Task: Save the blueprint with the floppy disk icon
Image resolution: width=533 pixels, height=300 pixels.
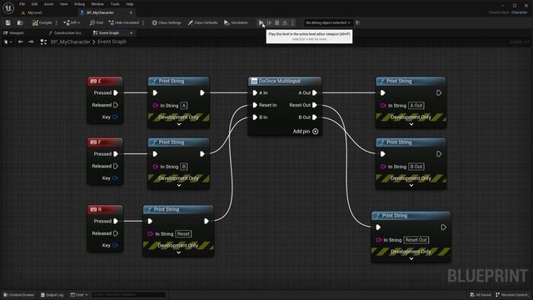Action: [7, 22]
